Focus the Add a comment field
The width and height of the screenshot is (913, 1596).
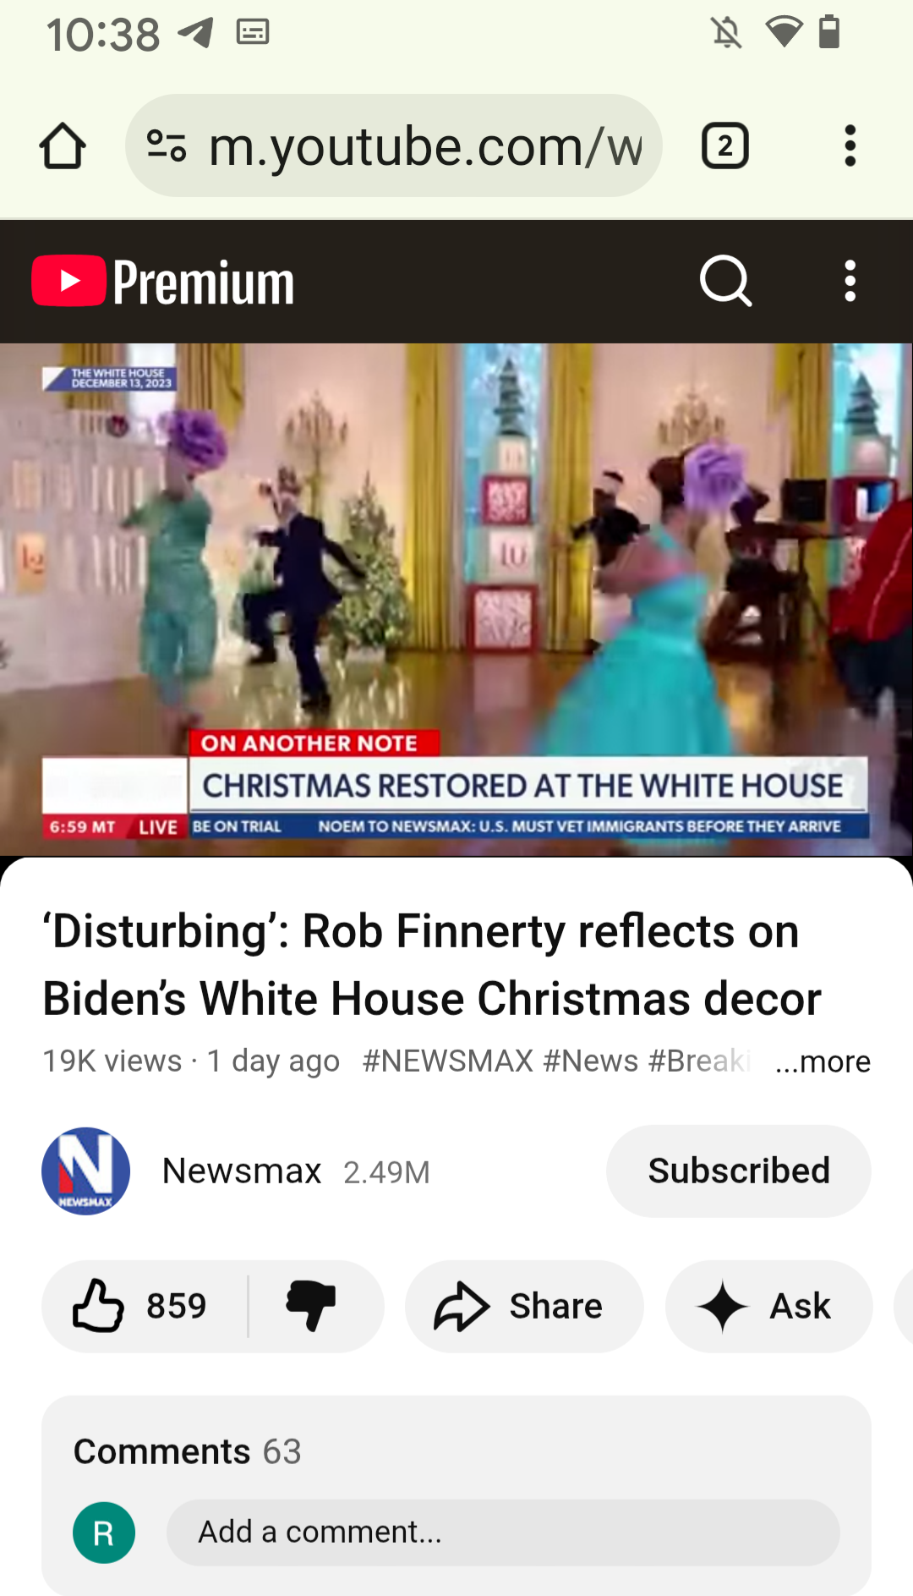tap(503, 1532)
